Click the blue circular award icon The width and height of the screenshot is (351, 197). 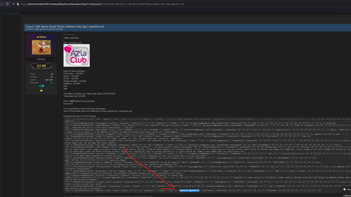(43, 86)
